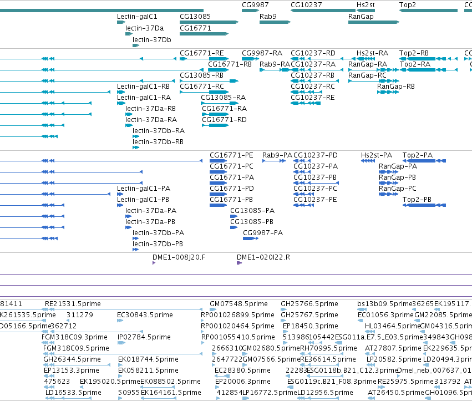472x401 pixels.
Task: Click EST RE21531.5prime
Action: point(73,304)
